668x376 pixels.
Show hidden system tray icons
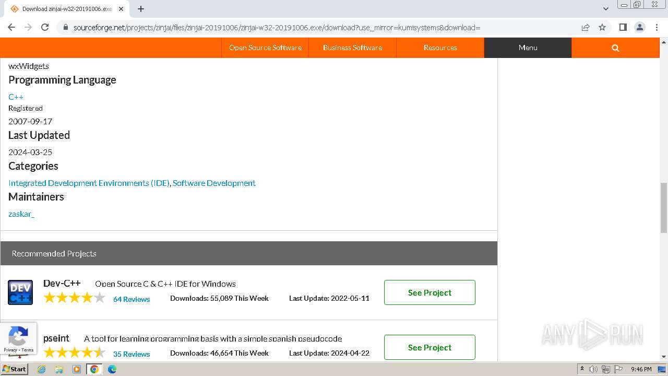coord(582,369)
